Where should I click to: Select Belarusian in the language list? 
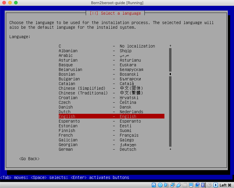click(x=112, y=70)
